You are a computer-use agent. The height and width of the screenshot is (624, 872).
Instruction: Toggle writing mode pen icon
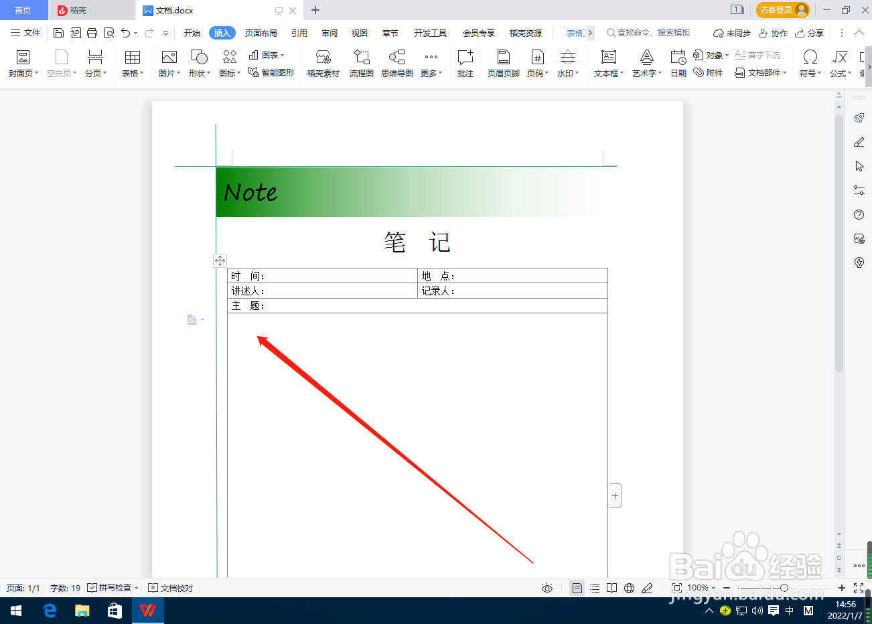point(647,588)
